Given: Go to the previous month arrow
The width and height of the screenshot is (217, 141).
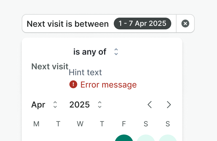Looking at the screenshot, I should (150, 105).
